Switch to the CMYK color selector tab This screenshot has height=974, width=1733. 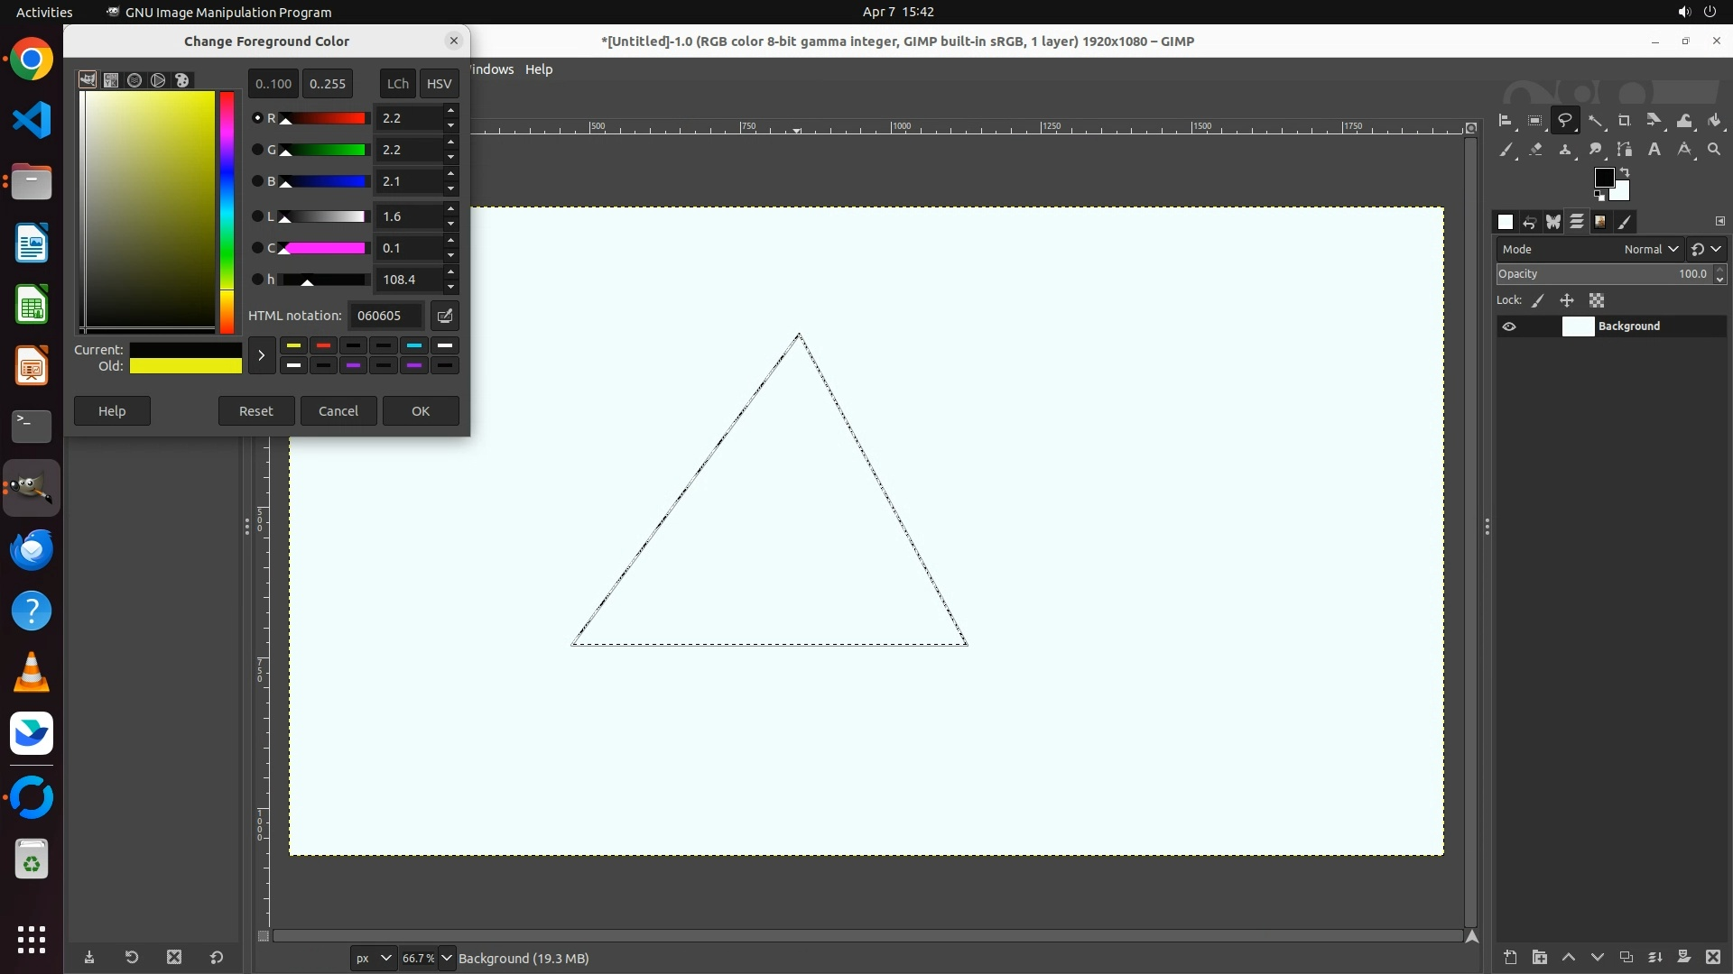[x=111, y=80]
